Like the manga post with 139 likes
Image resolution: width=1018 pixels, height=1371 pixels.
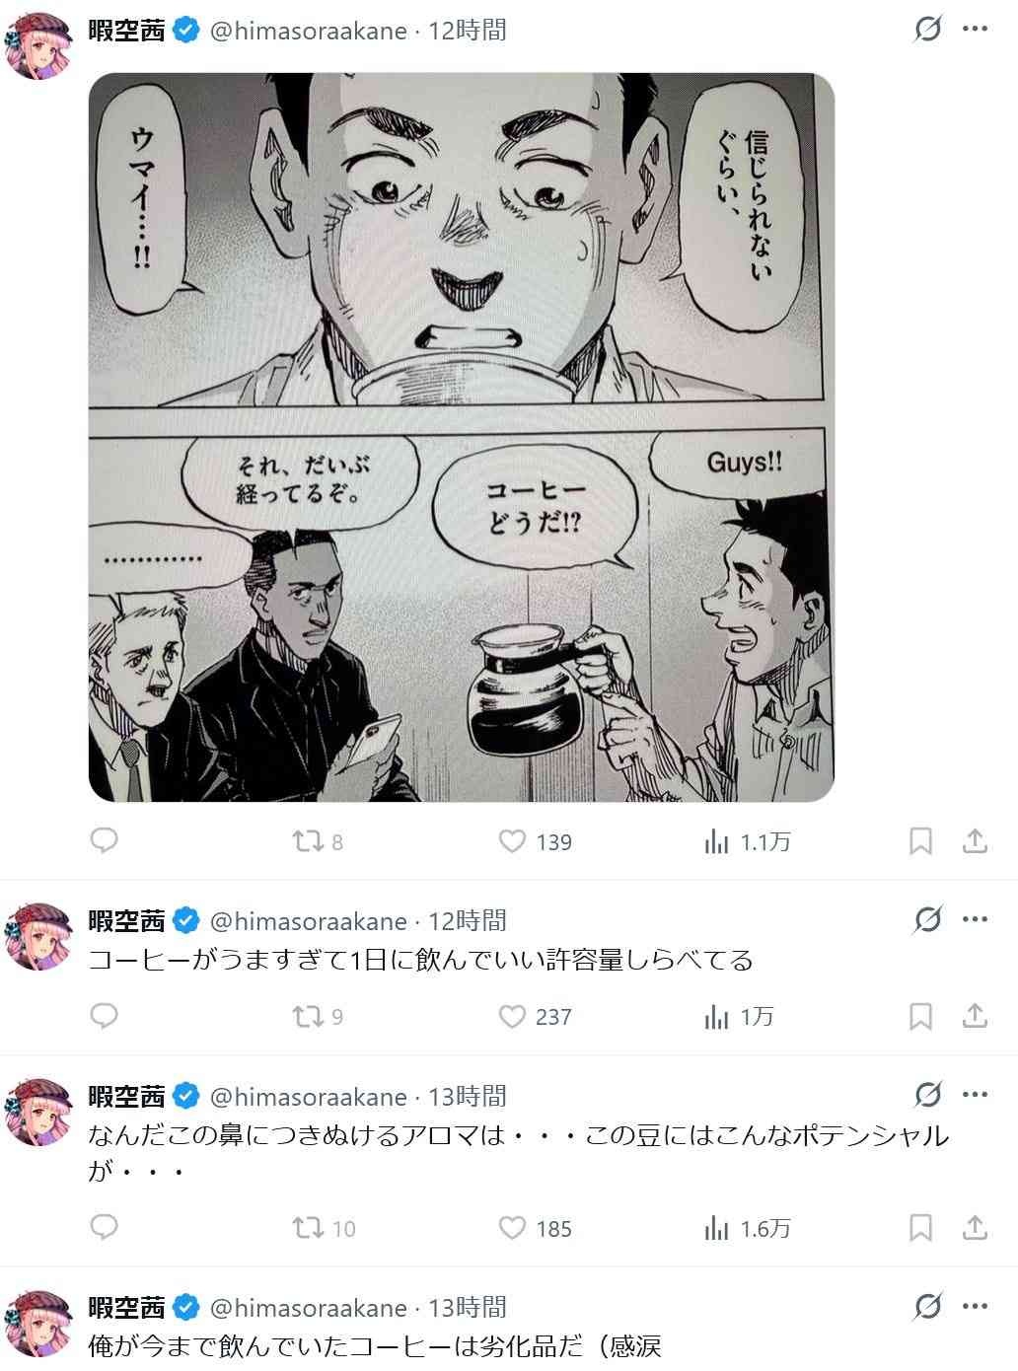pos(535,841)
